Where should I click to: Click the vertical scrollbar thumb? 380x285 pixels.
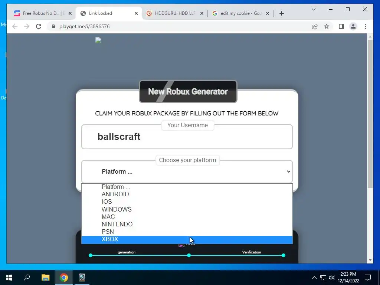[x=370, y=114]
